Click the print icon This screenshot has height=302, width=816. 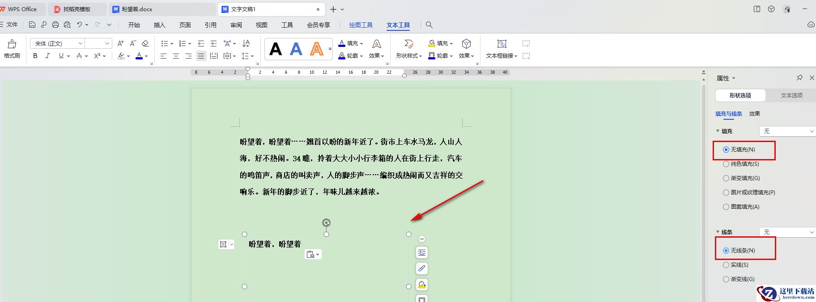(x=55, y=25)
